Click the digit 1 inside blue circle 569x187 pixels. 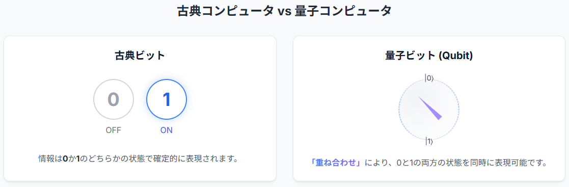[167, 99]
